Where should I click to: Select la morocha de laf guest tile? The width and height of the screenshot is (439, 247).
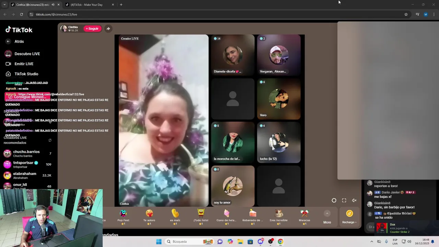click(233, 142)
